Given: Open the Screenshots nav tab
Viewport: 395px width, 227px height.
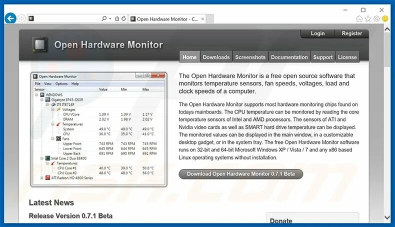Looking at the screenshot, I should pos(250,57).
